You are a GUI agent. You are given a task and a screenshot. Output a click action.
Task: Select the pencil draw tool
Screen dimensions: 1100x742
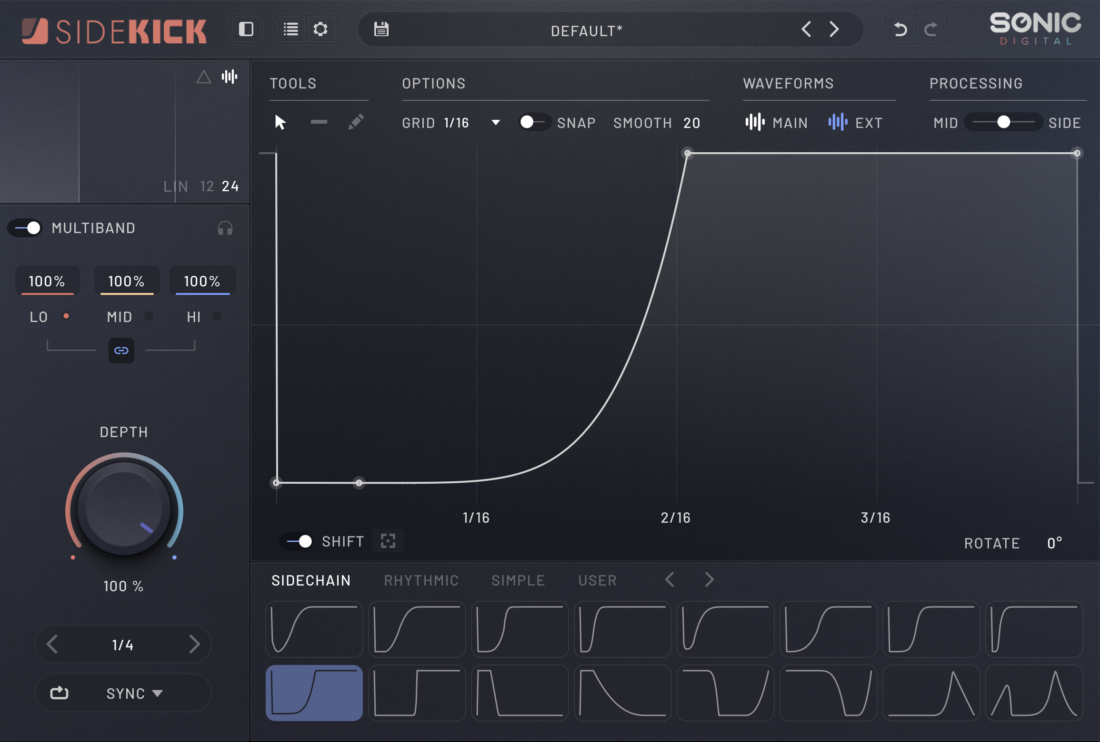tap(356, 122)
